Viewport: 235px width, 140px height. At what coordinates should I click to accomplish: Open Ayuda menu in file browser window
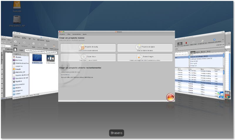click(48, 41)
